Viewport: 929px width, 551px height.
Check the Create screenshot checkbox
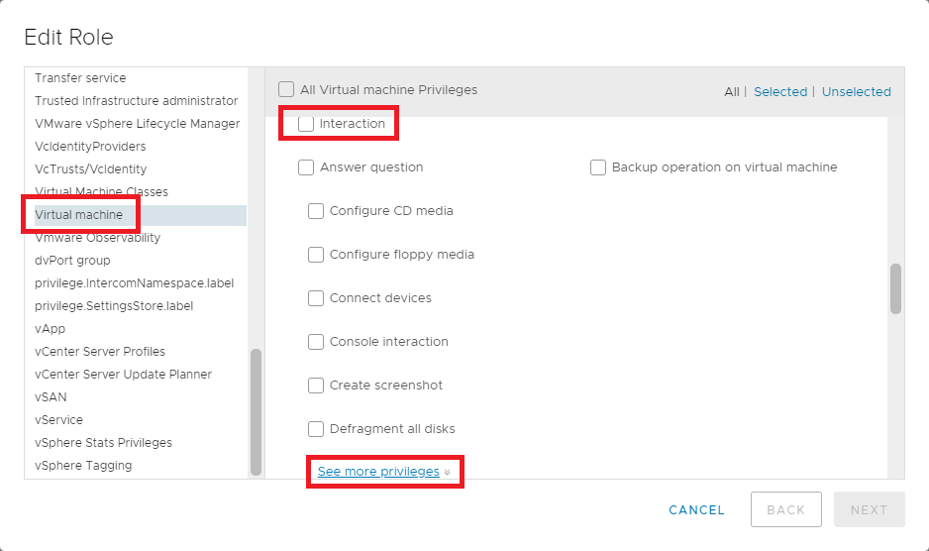point(316,386)
